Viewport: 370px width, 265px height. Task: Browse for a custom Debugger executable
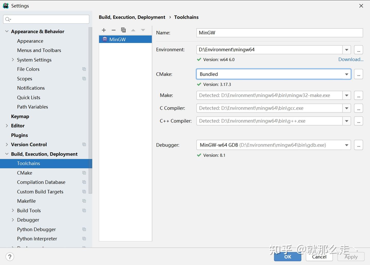pyautogui.click(x=358, y=145)
